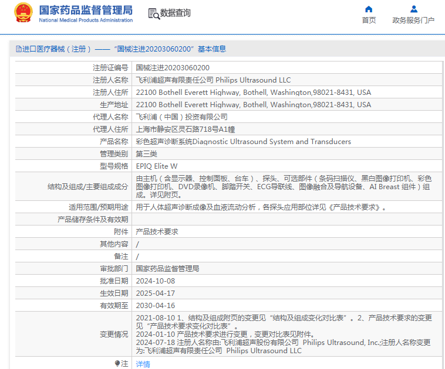Click the 有效期至 row label
Screen dimensions: 445x369
[x=114, y=306]
